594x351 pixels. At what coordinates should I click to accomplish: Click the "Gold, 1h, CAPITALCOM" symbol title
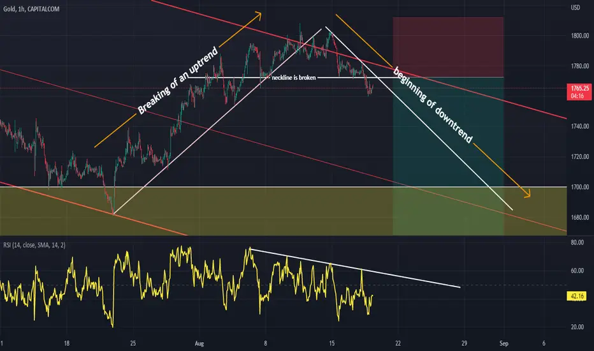pyautogui.click(x=31, y=9)
